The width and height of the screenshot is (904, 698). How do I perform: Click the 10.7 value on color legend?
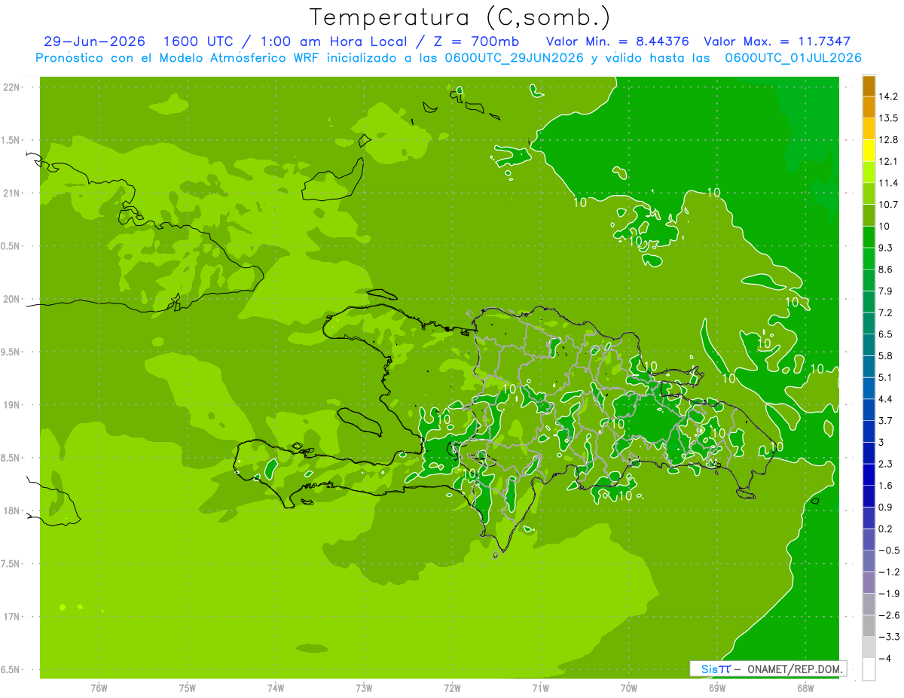tap(887, 204)
